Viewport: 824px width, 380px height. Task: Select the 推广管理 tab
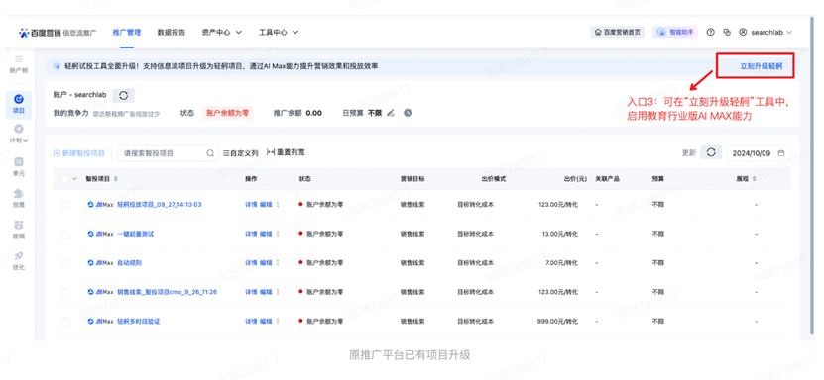click(127, 32)
